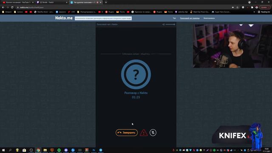
Task: Expand the hidden bookmarks overflow chevron
Action: click(x=254, y=12)
